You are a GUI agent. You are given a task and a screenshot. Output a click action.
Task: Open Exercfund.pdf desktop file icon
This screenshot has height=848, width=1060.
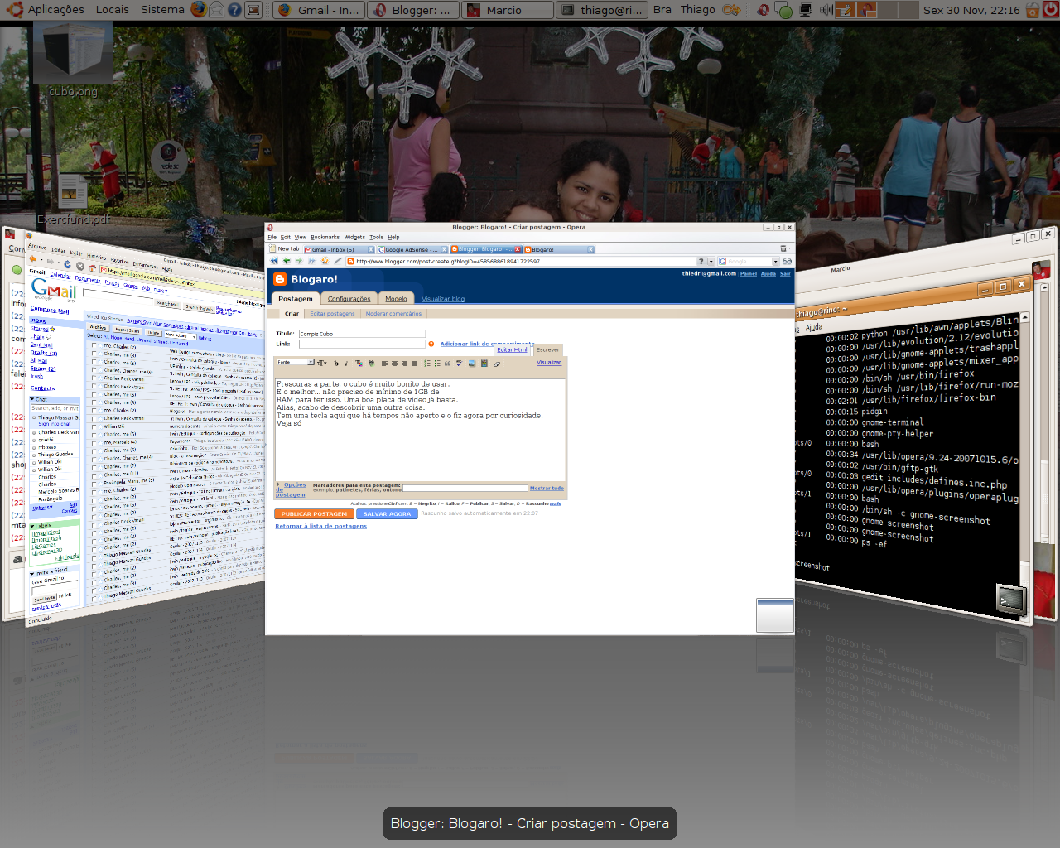click(74, 199)
